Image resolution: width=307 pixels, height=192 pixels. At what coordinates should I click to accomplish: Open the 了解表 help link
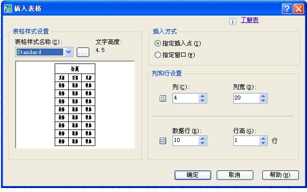[x=250, y=20]
